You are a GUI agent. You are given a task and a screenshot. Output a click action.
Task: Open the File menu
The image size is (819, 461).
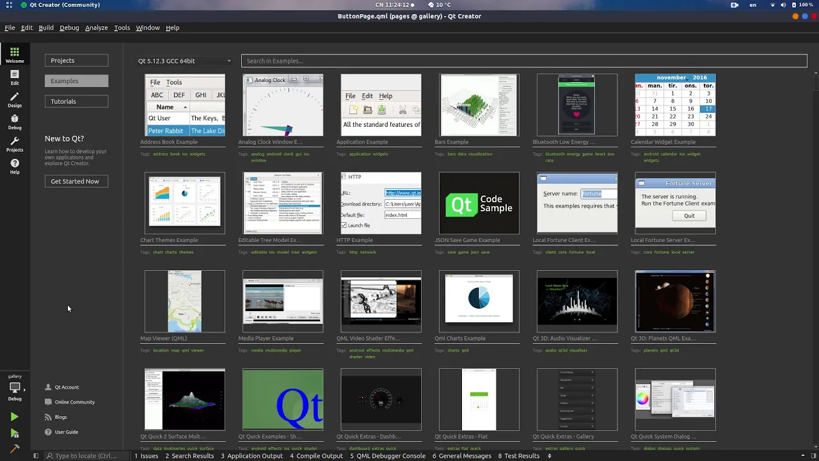click(x=10, y=28)
